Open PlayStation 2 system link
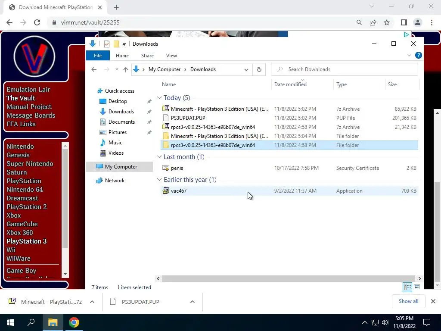 tap(26, 207)
